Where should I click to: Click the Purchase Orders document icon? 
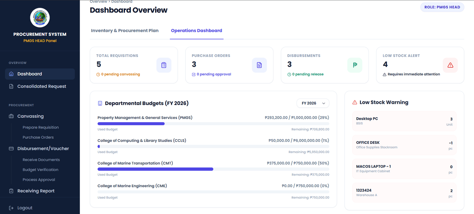[259, 65]
